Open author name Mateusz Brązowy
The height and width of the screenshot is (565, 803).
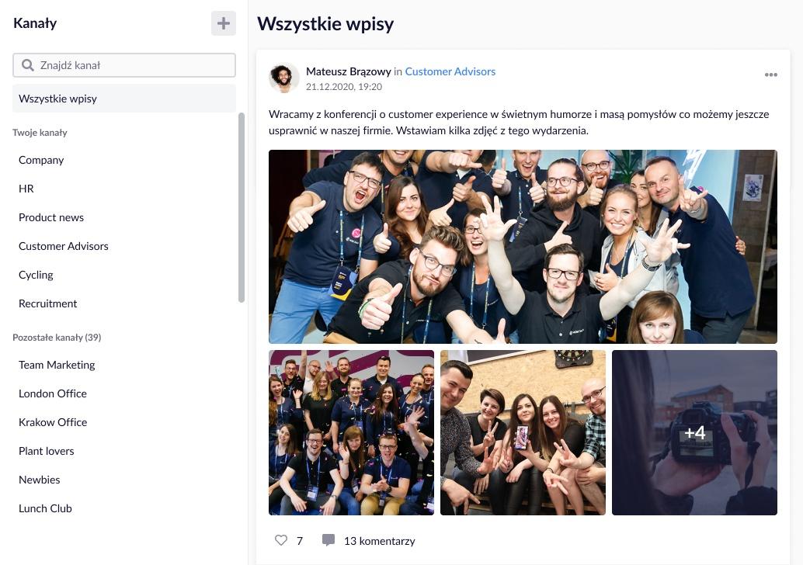(348, 71)
